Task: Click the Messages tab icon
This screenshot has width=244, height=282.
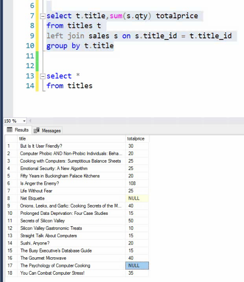Action: tap(37, 130)
